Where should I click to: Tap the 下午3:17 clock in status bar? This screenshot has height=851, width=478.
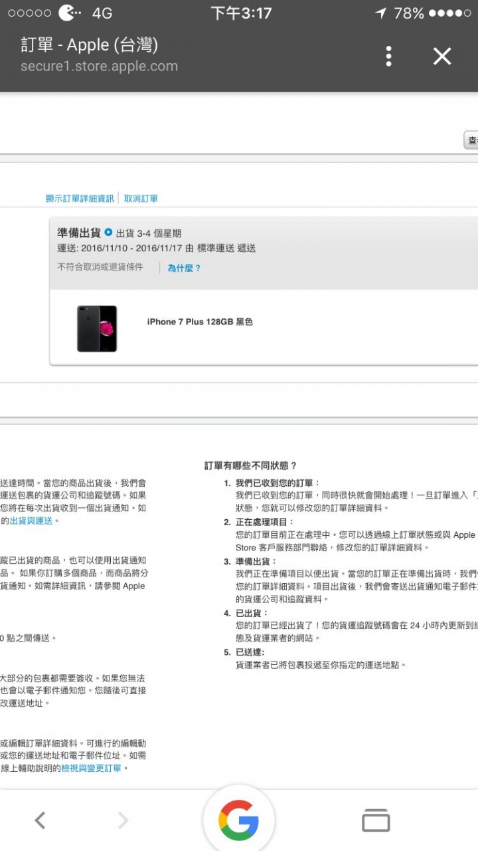241,13
